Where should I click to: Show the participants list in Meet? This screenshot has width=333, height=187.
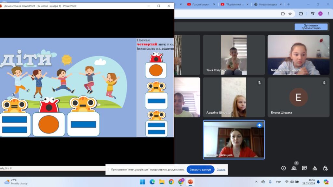tap(294, 168)
